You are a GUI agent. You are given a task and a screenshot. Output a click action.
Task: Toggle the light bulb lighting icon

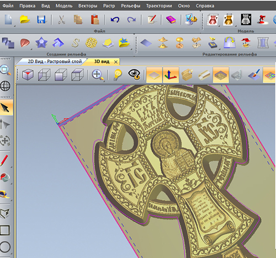tap(118, 75)
